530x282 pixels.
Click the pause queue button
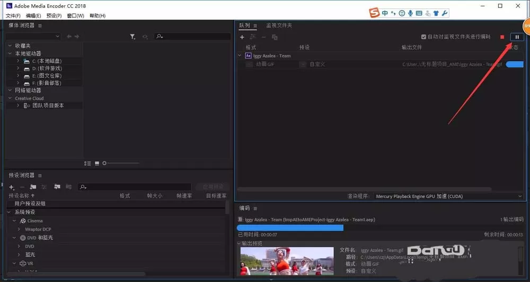517,37
